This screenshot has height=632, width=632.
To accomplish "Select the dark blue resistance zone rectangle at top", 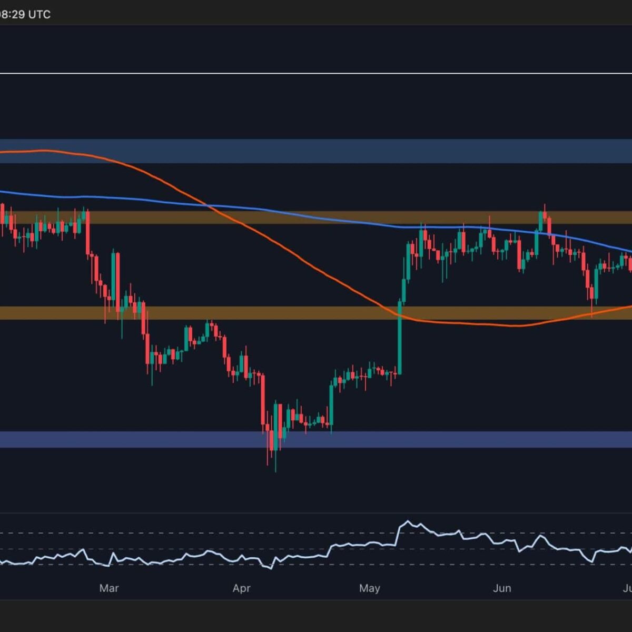I will [x=316, y=151].
